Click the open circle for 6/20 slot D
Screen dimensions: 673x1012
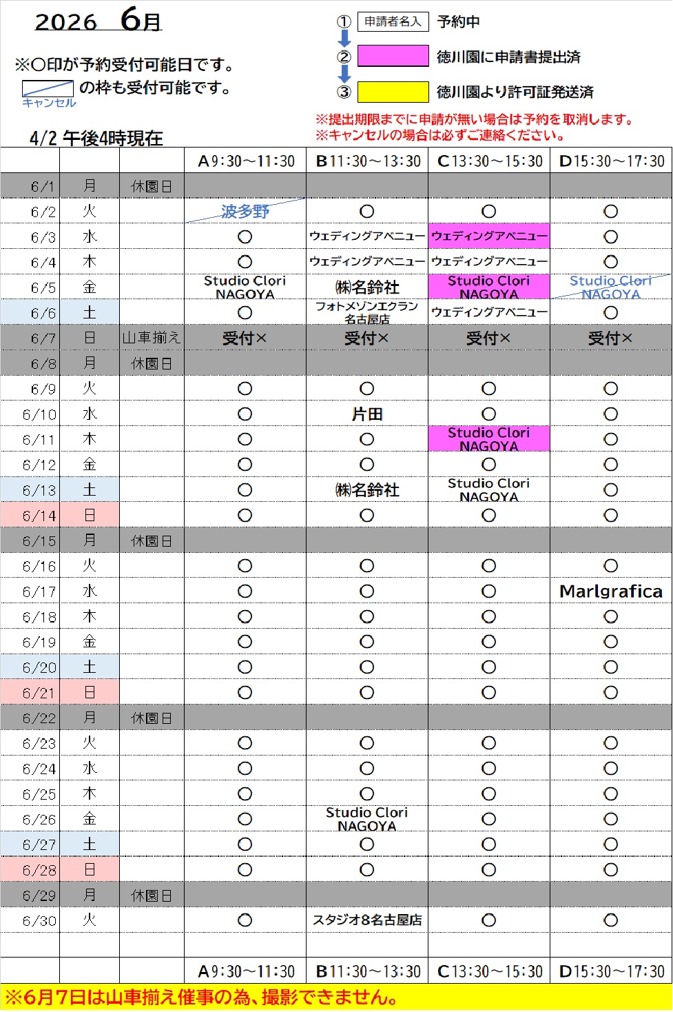[611, 667]
